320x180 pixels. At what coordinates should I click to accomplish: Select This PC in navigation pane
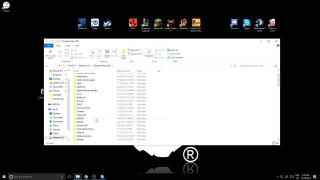tap(53, 109)
